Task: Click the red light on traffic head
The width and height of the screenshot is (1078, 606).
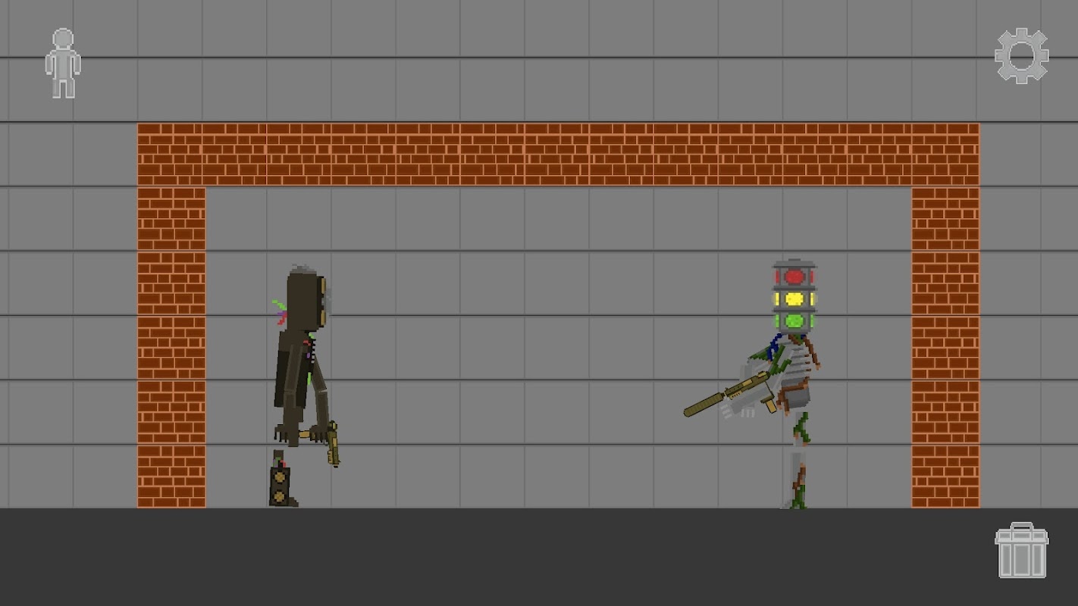Action: pos(794,276)
